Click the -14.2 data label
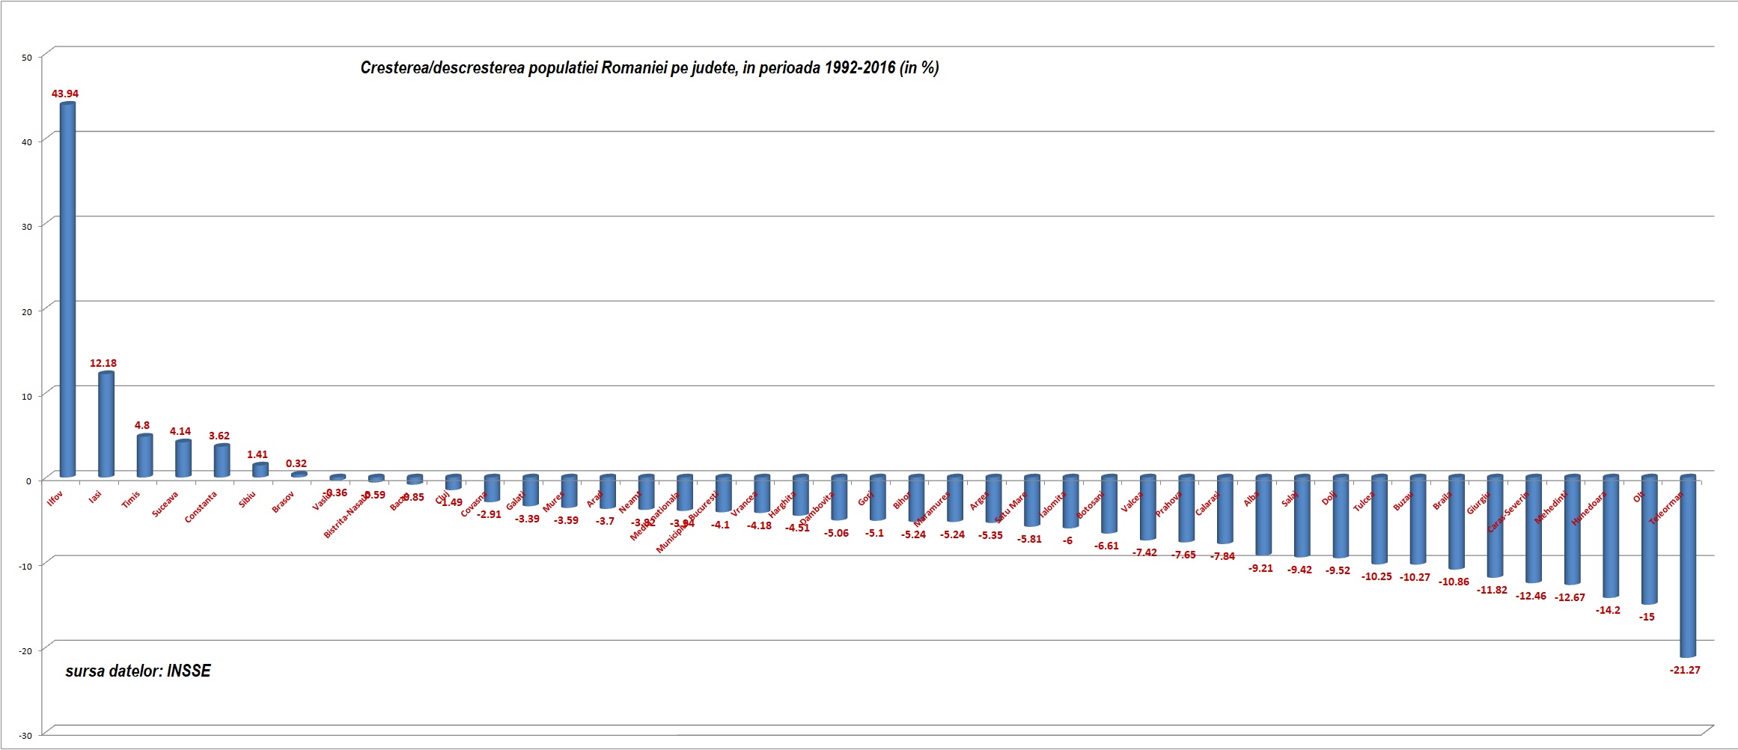Screen dimensions: 1738x750 pos(1608,610)
